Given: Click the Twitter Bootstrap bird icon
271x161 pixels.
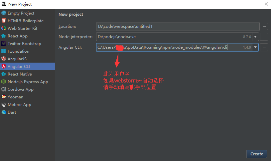Looking at the screenshot, I should point(4,44).
